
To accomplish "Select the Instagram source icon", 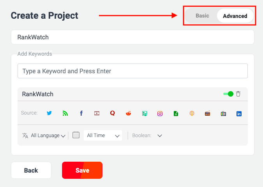I will (160, 113).
